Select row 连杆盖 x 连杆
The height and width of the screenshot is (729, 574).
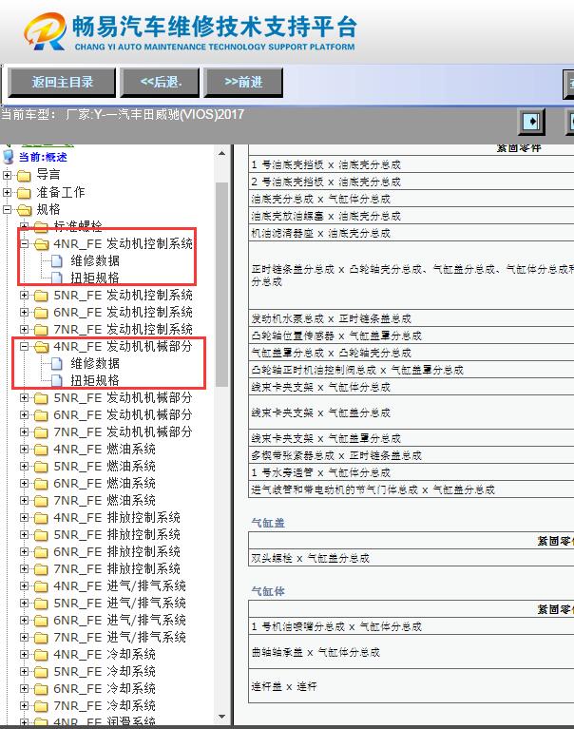411,686
